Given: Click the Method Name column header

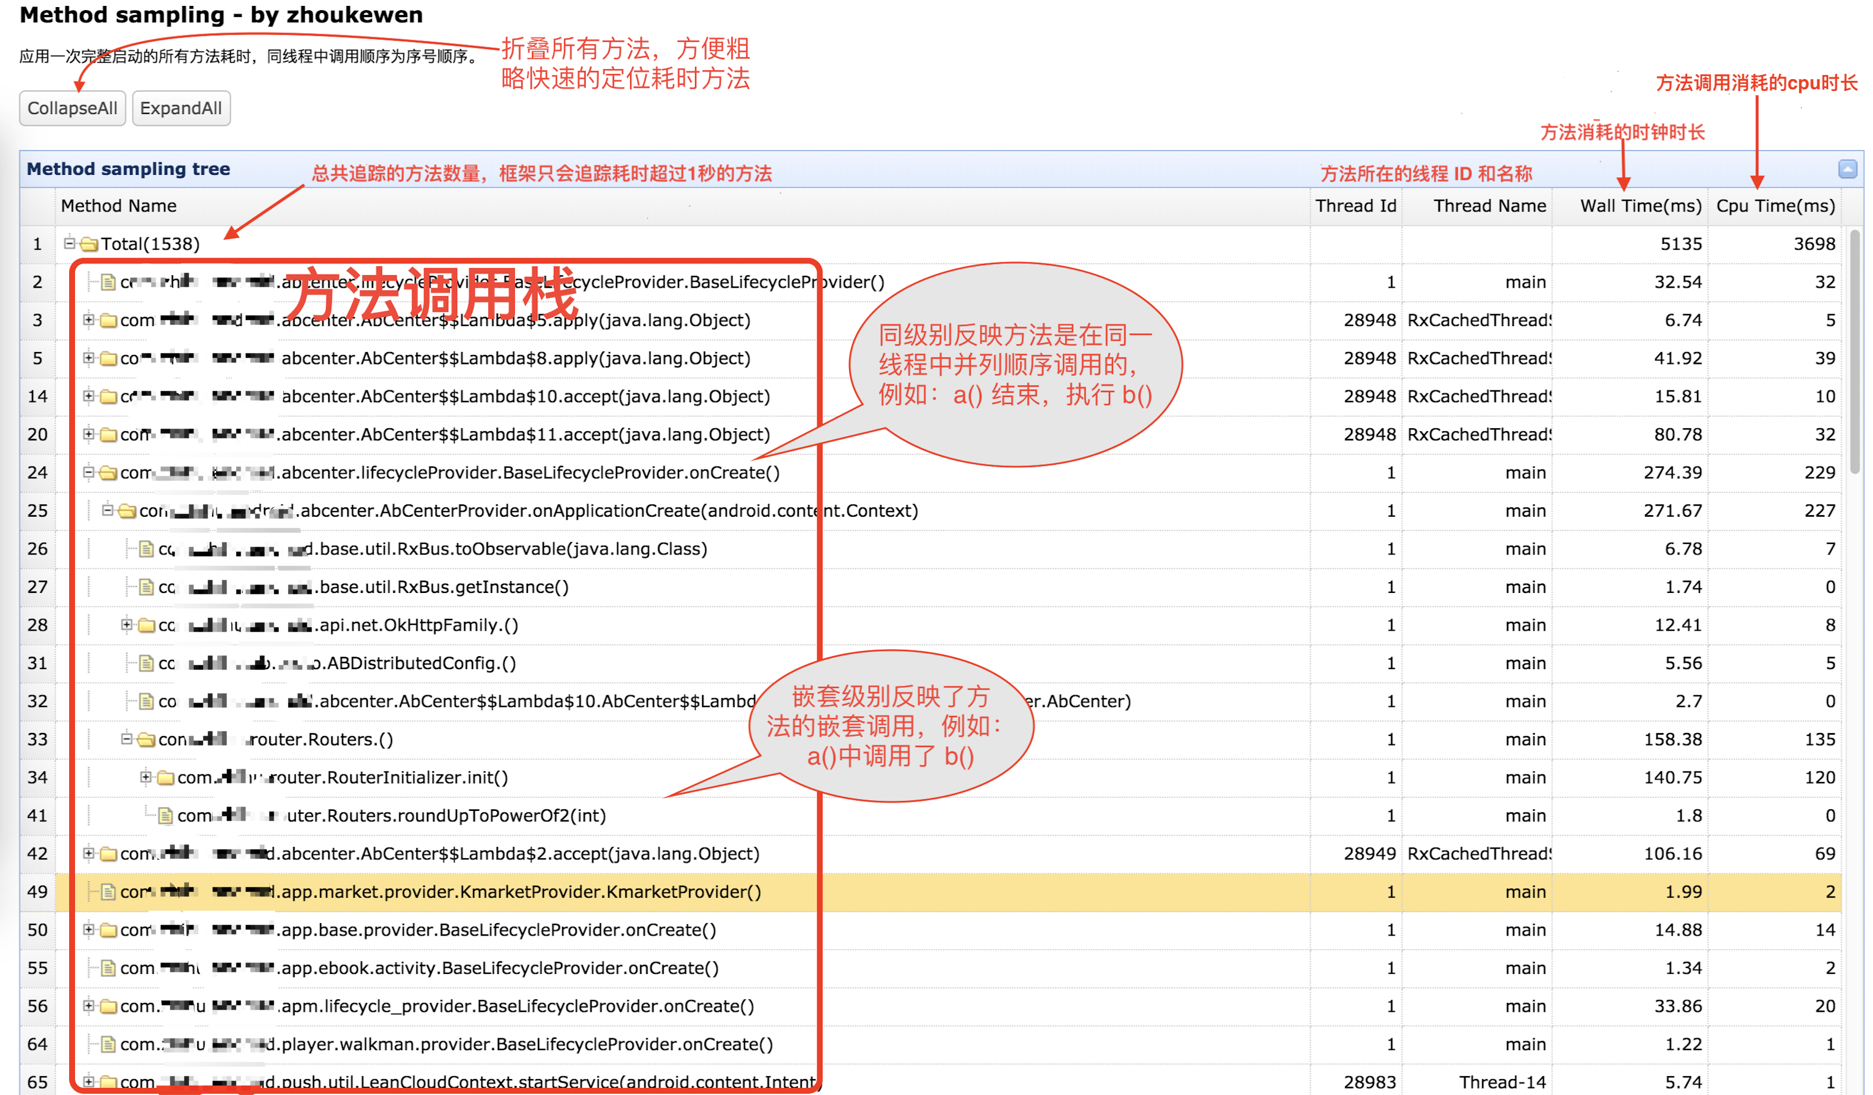Looking at the screenshot, I should tap(119, 206).
